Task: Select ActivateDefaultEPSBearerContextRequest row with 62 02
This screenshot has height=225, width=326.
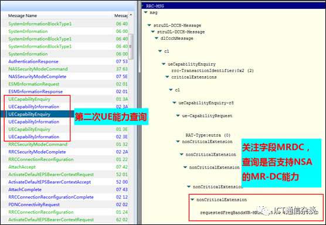Action: [x=51, y=220]
